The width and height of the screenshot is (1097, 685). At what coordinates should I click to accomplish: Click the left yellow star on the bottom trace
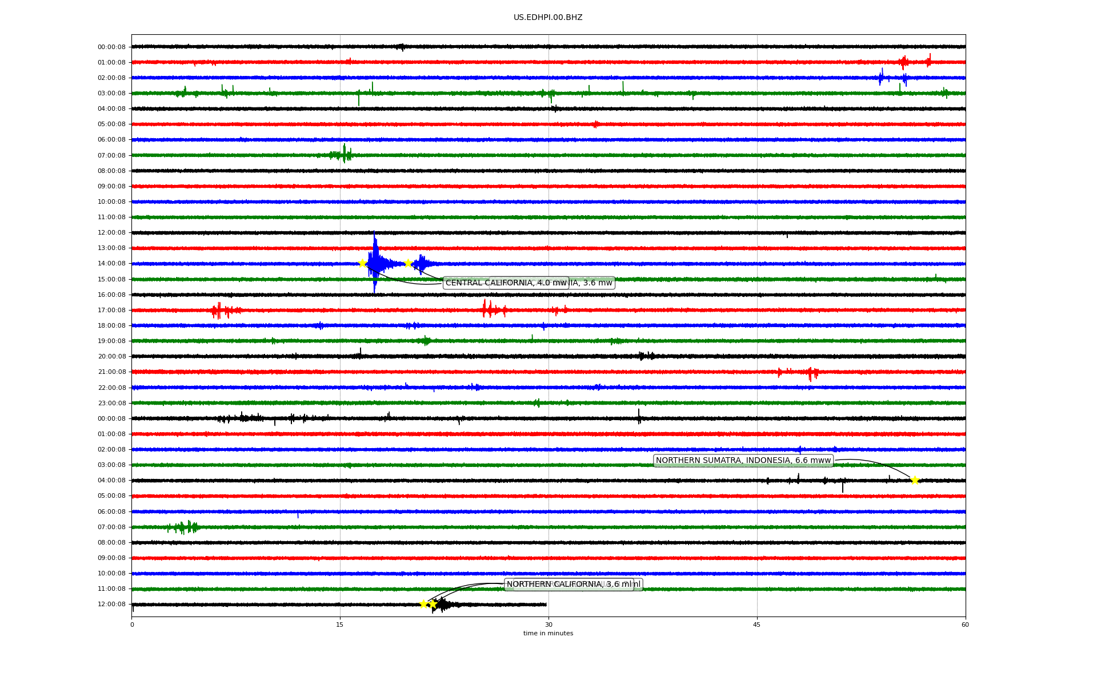click(x=423, y=604)
